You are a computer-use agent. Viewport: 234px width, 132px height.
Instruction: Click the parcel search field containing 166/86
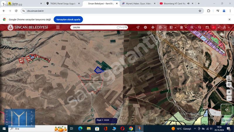point(94,27)
